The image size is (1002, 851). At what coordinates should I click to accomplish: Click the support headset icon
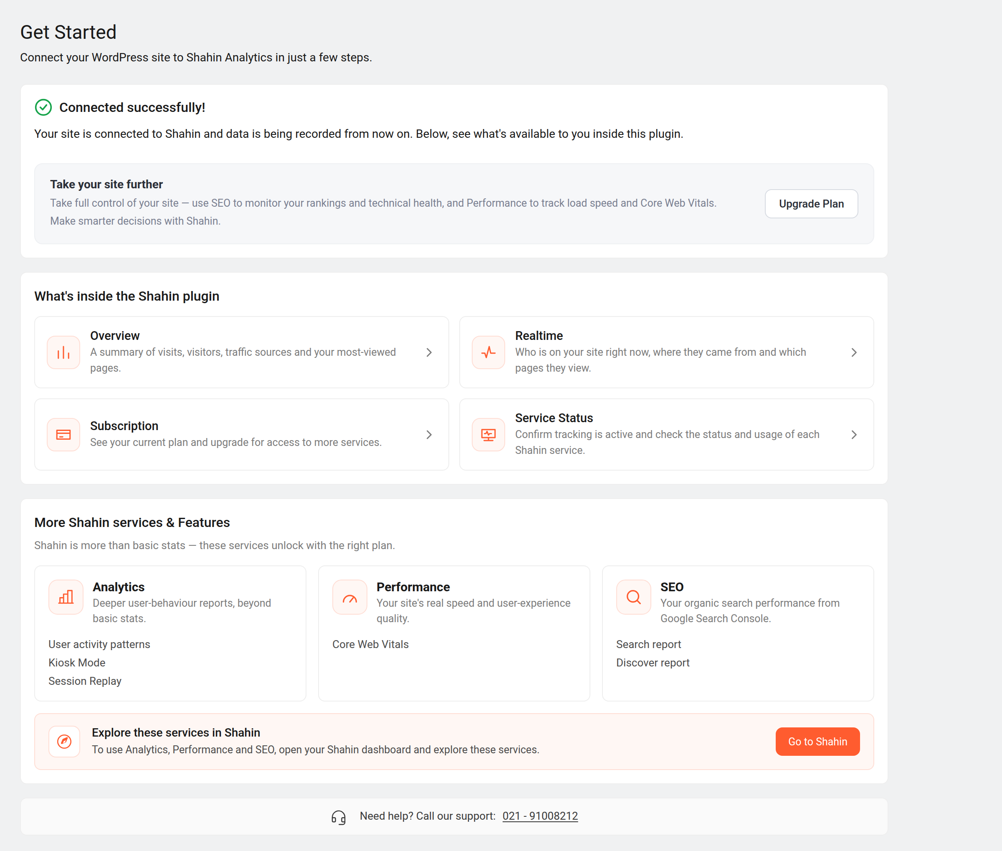point(339,817)
